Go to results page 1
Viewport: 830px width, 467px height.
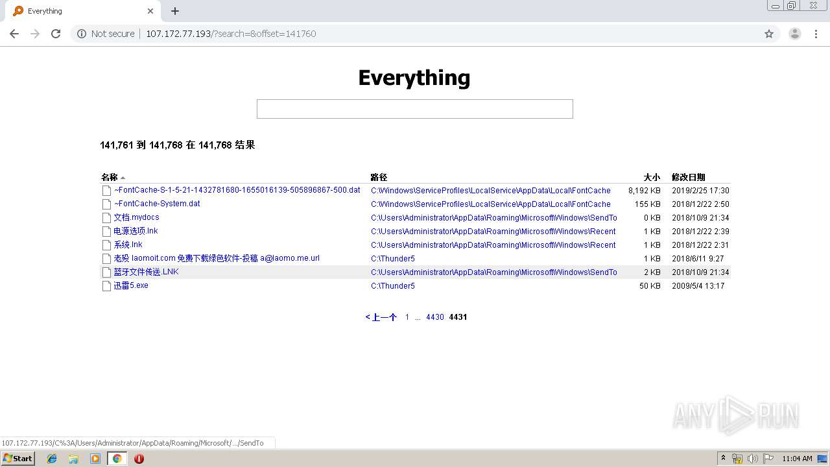pyautogui.click(x=407, y=317)
